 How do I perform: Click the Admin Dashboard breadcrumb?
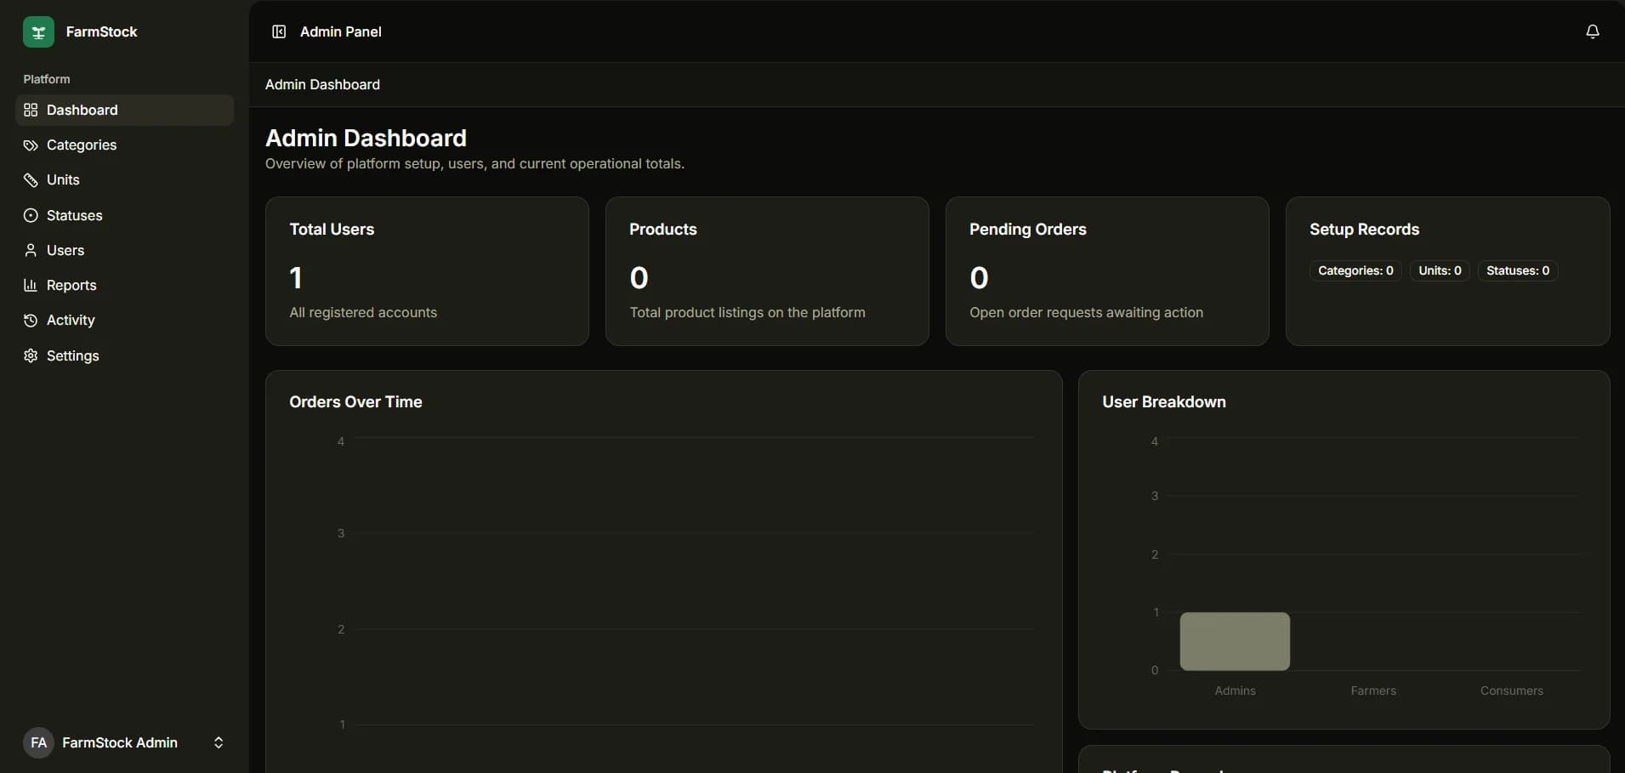322,84
